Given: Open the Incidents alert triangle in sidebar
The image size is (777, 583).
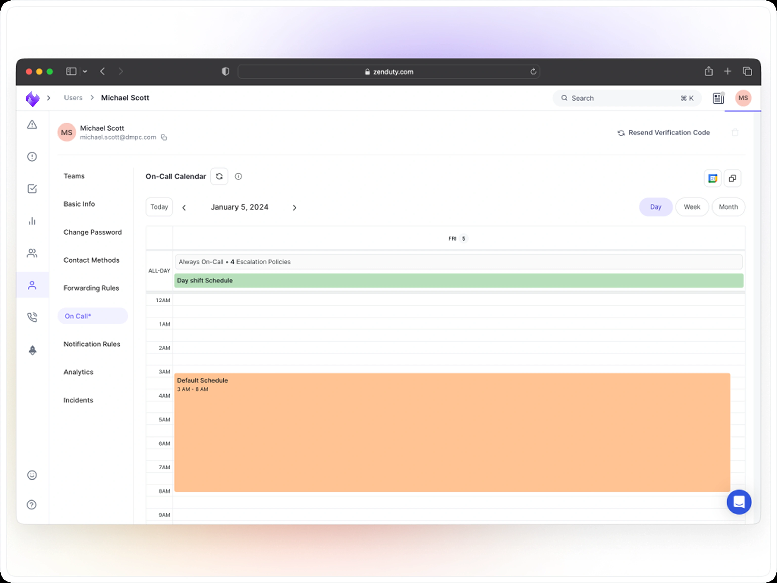Looking at the screenshot, I should [32, 125].
